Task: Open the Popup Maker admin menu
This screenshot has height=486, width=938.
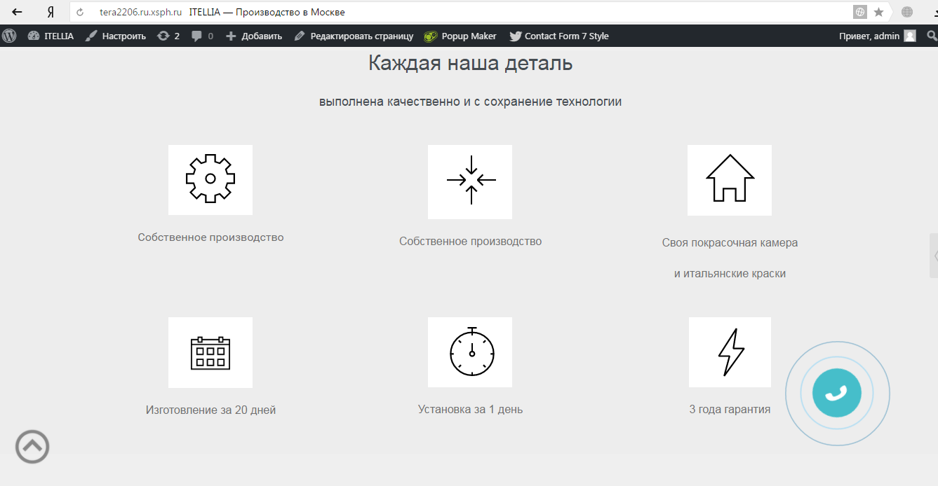Action: click(x=460, y=36)
